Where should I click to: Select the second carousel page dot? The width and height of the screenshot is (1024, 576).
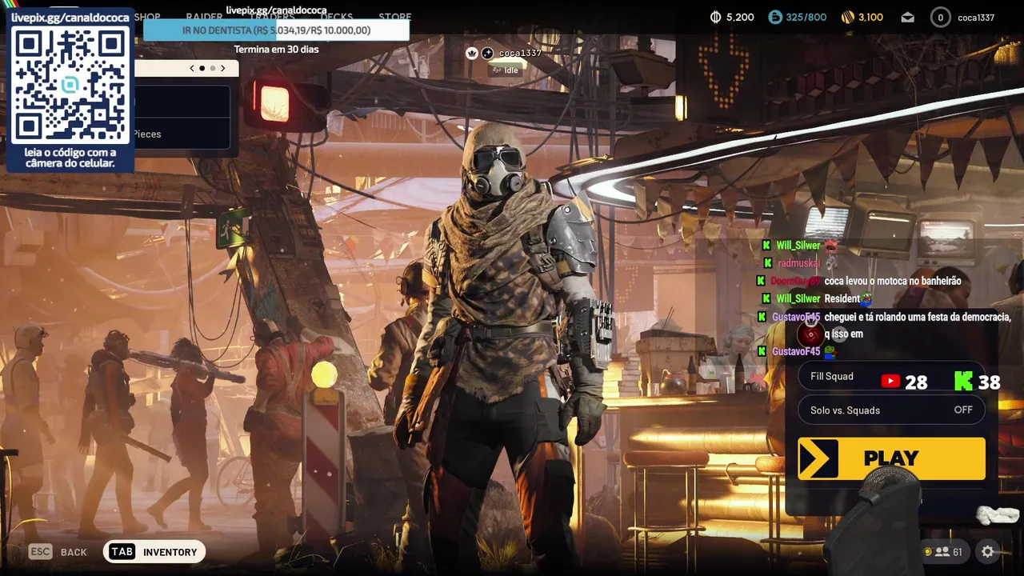pos(212,68)
